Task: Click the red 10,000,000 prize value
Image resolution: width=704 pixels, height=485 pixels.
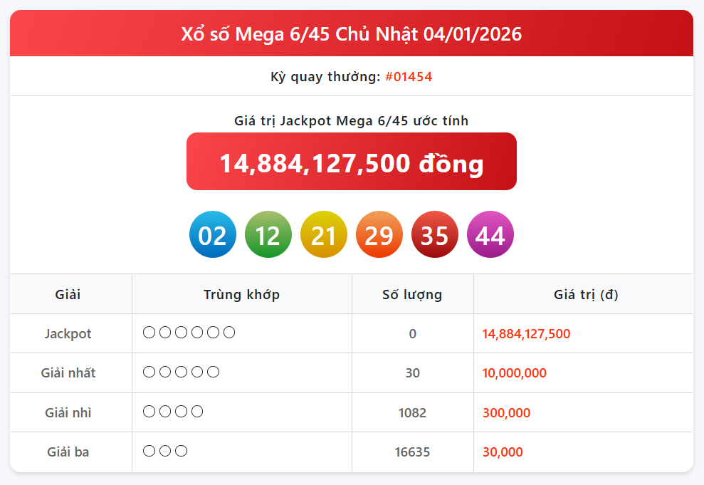Action: pyautogui.click(x=514, y=372)
